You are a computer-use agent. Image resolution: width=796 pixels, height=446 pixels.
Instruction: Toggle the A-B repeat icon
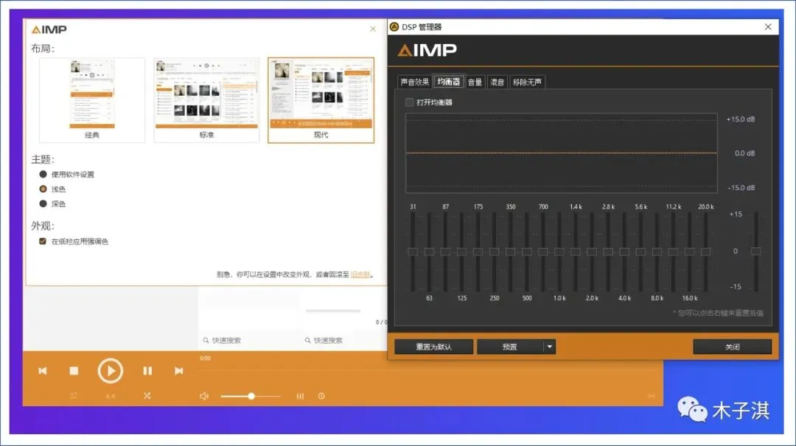(110, 396)
